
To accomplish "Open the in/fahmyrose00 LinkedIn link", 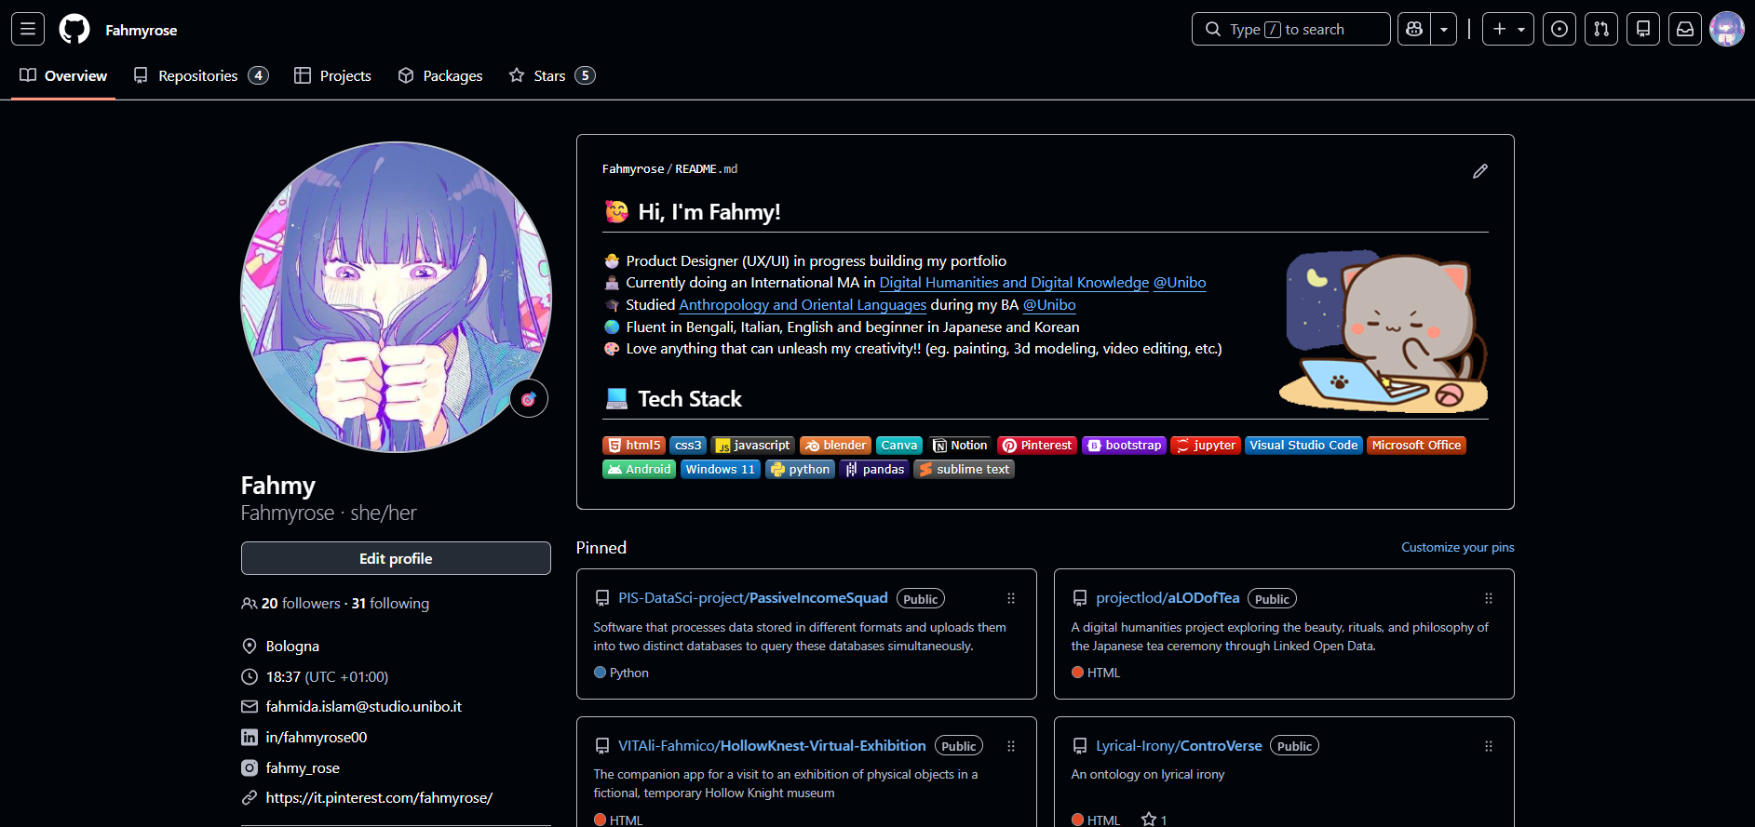I will pos(317,737).
